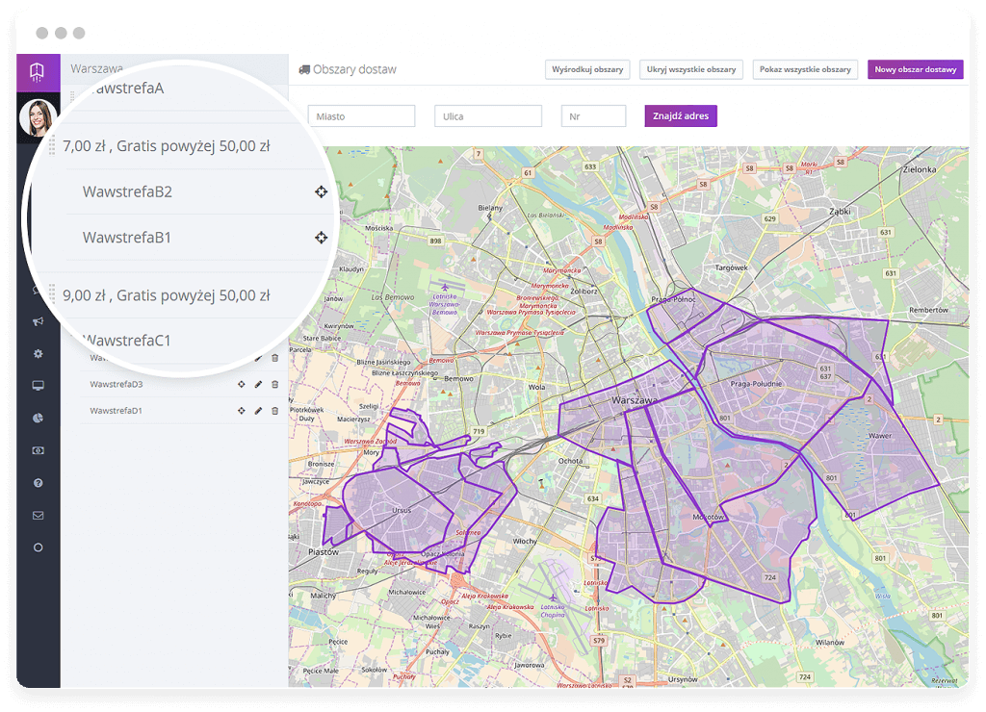Locate WawstrefaD1 with its crosshair icon

click(x=242, y=411)
